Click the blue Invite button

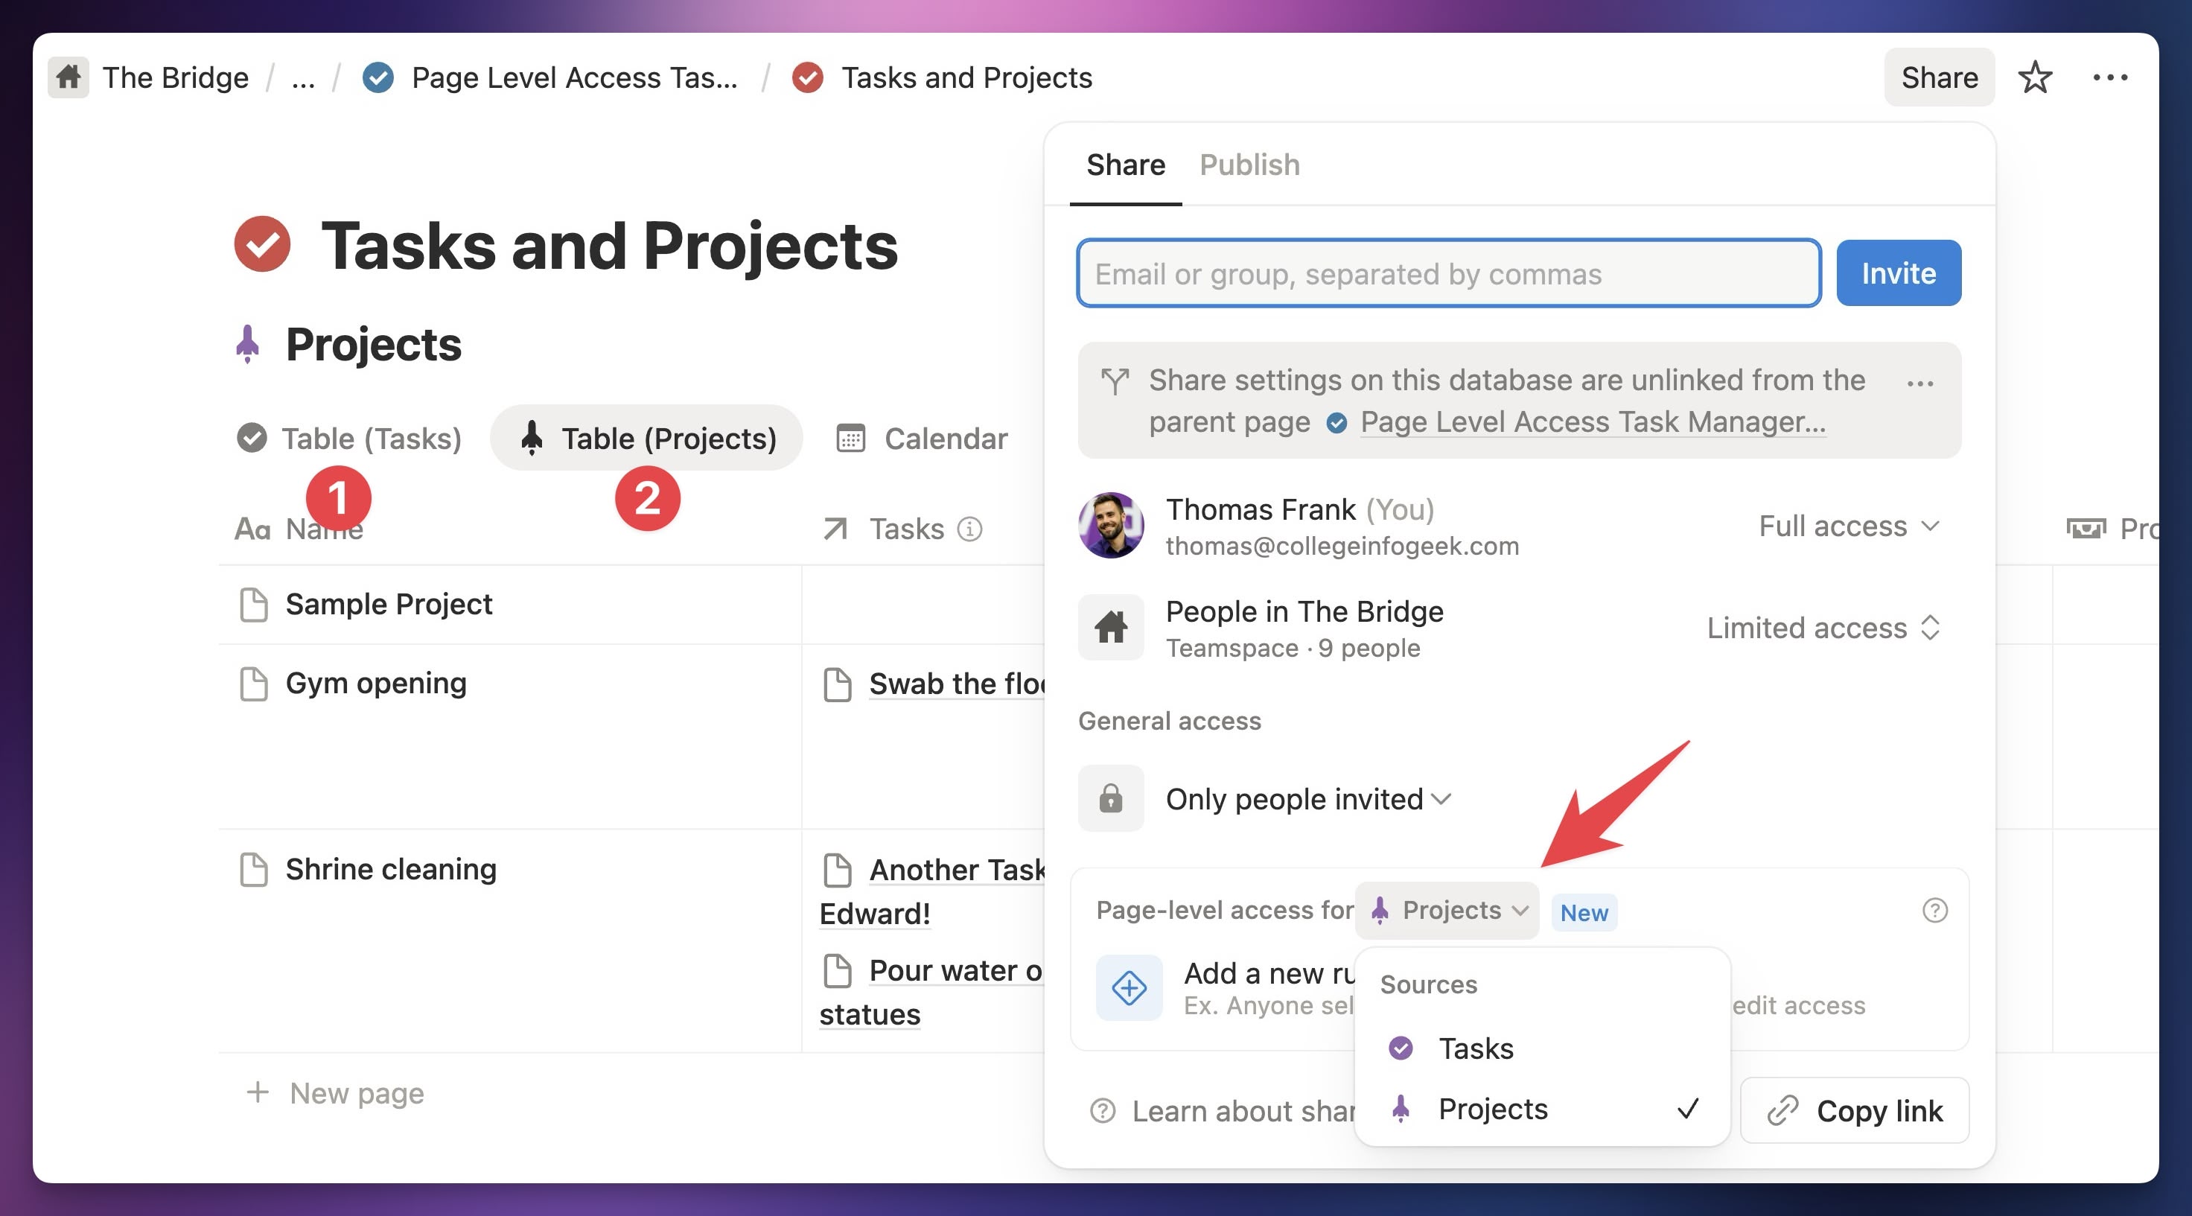[x=1898, y=273]
